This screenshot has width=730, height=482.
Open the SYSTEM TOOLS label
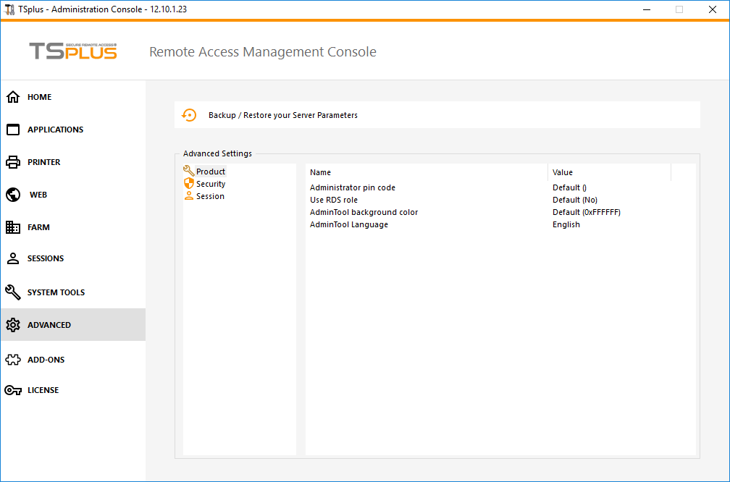[x=56, y=292]
